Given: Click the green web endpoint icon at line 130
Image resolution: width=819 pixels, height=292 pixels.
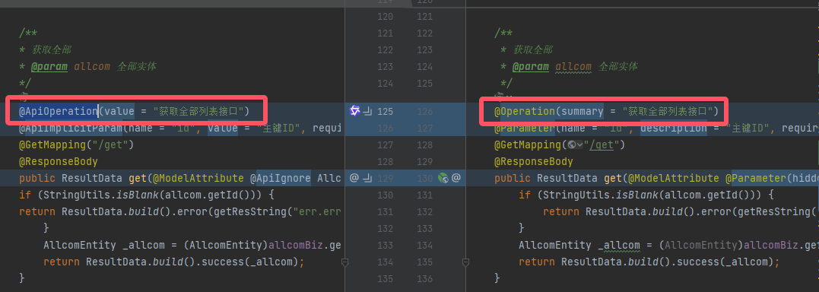Looking at the screenshot, I should tap(443, 178).
